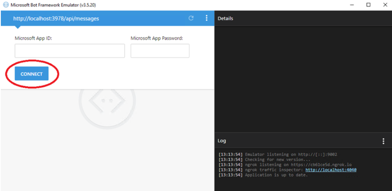This screenshot has height=191, width=392.
Task: Click the Details panel header
Action: (x=225, y=19)
